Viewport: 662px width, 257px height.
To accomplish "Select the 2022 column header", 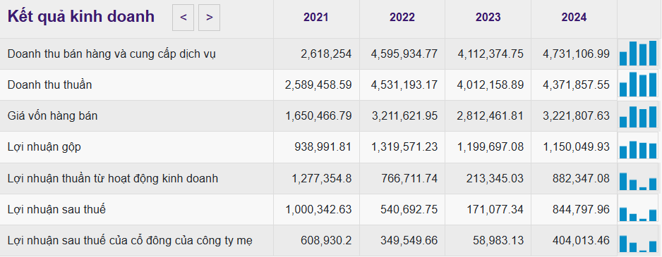I will coord(402,18).
